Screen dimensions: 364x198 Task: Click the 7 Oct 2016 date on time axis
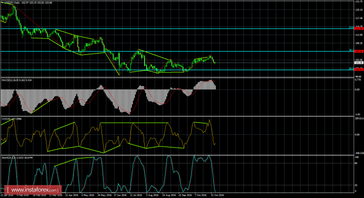pos(200,195)
